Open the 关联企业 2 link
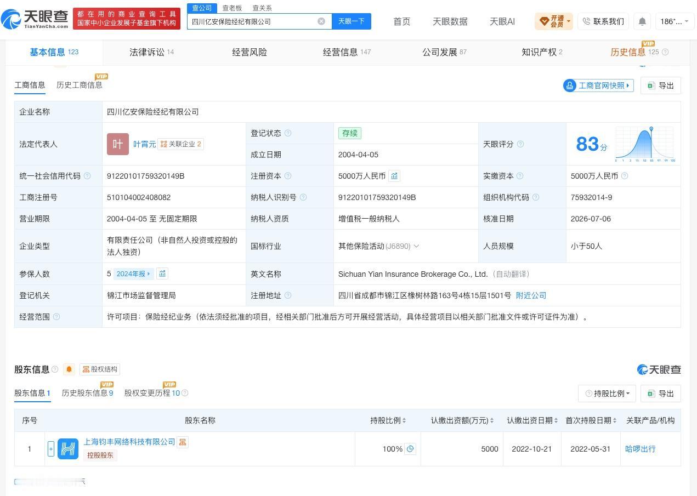 180,144
